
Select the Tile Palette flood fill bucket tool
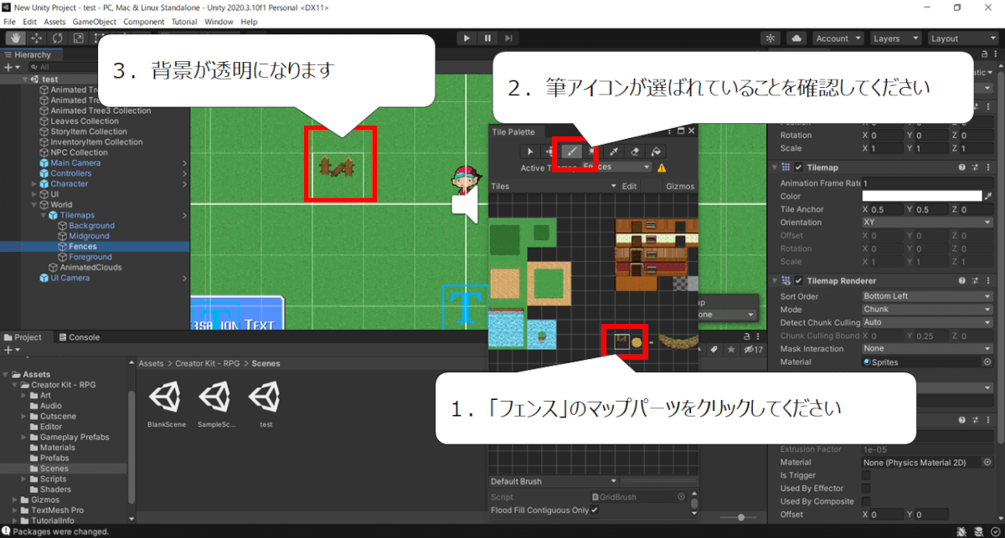[657, 151]
